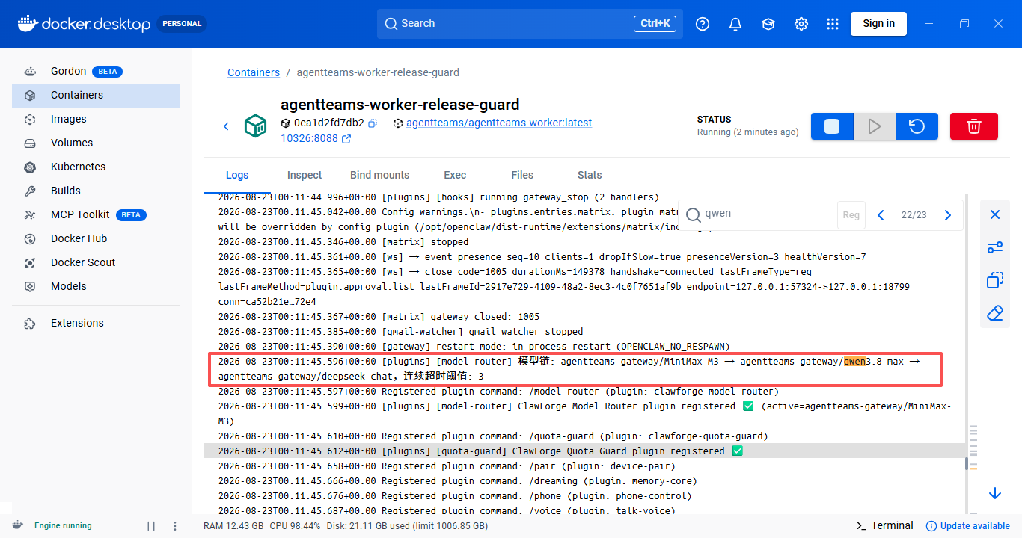The height and width of the screenshot is (538, 1022).
Task: Clear the logs with the eraser icon
Action: (x=995, y=313)
